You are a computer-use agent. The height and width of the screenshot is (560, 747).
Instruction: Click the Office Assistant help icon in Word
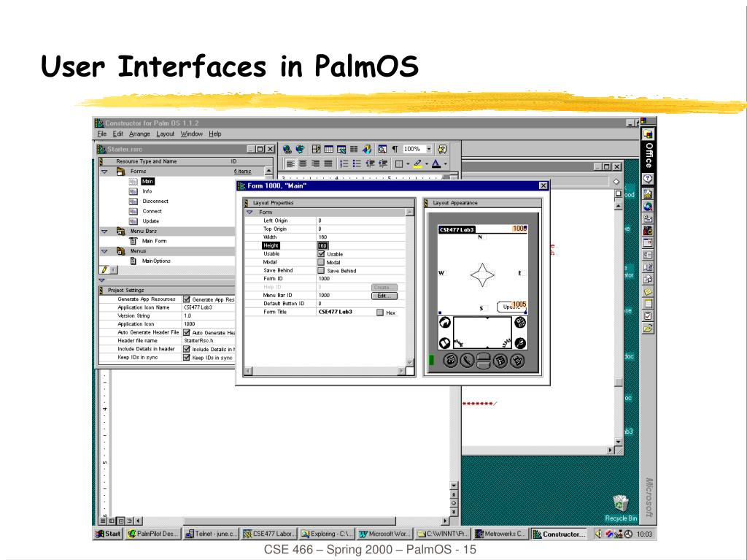pos(442,149)
